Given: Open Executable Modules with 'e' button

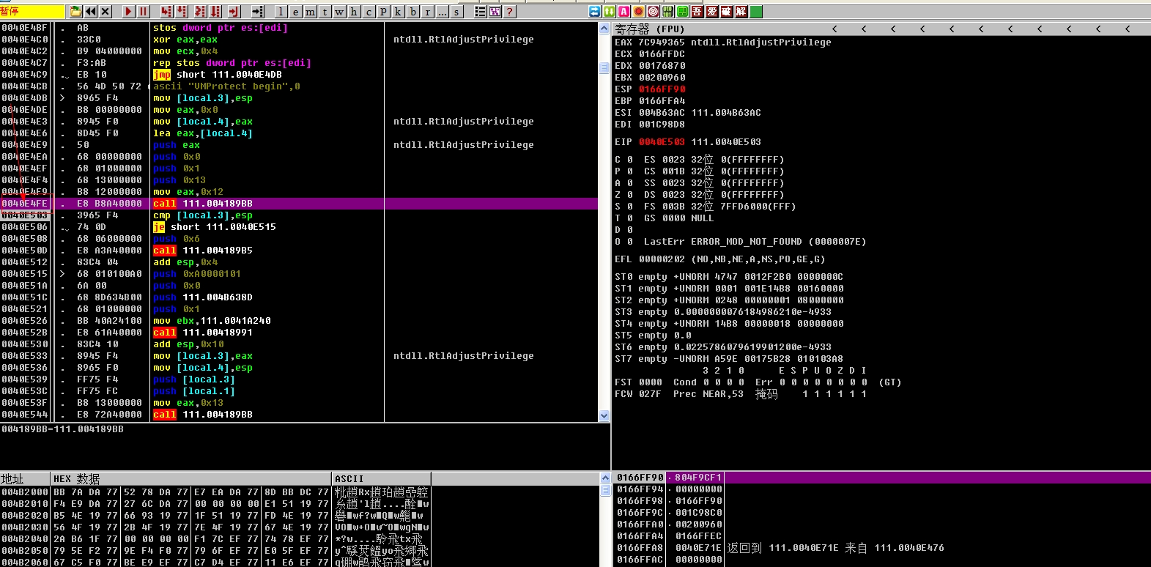Looking at the screenshot, I should pos(295,12).
